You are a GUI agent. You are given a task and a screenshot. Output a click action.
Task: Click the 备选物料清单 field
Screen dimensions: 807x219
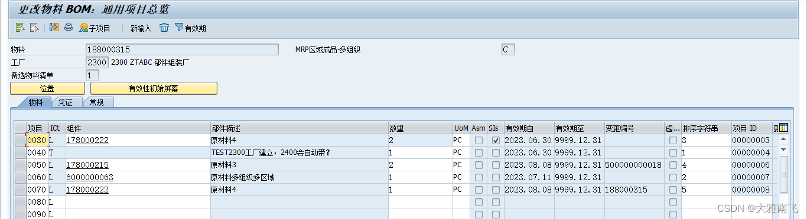[x=93, y=75]
